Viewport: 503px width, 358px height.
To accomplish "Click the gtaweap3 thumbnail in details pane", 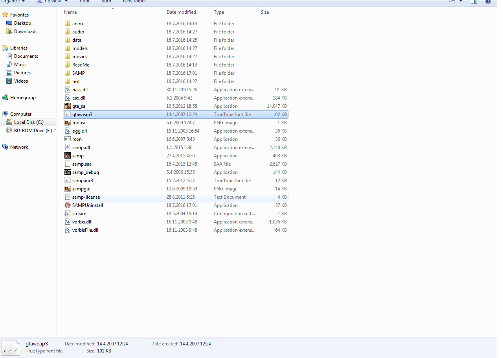I will pos(11,348).
